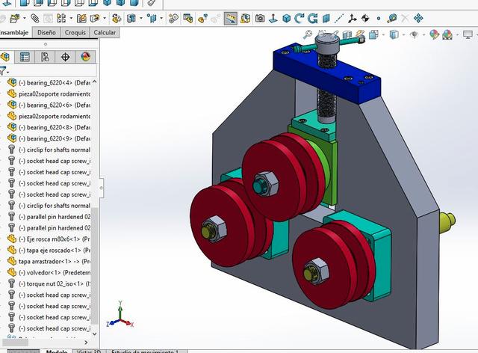Open Apply Scene dropdown arrow
Image resolution: width=478 pixels, height=353 pixels.
click(x=457, y=34)
